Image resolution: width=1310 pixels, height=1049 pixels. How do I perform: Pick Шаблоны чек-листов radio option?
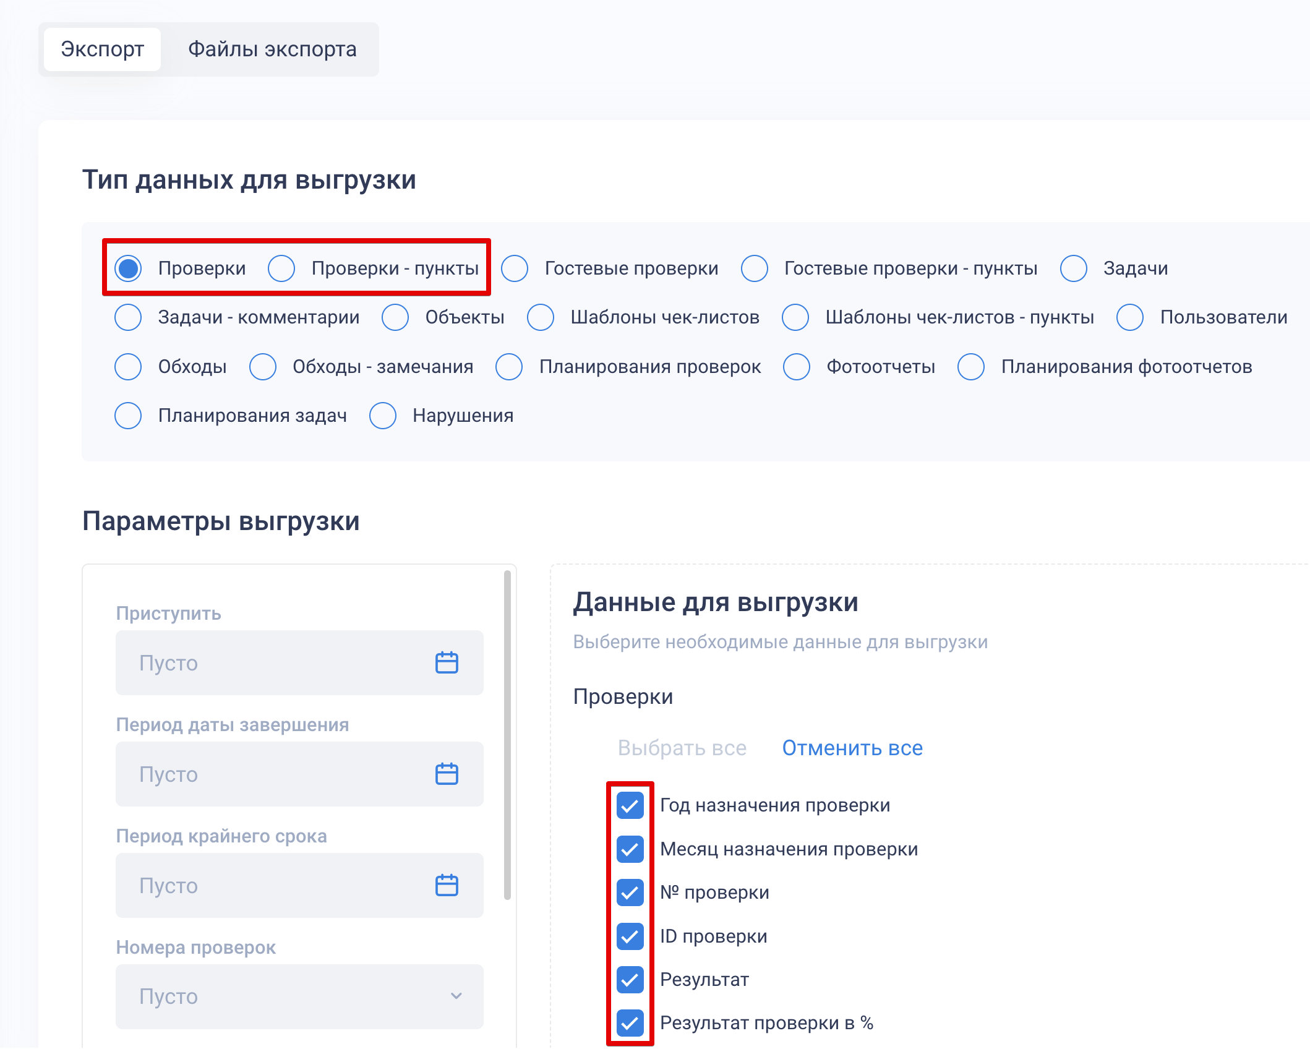(541, 317)
